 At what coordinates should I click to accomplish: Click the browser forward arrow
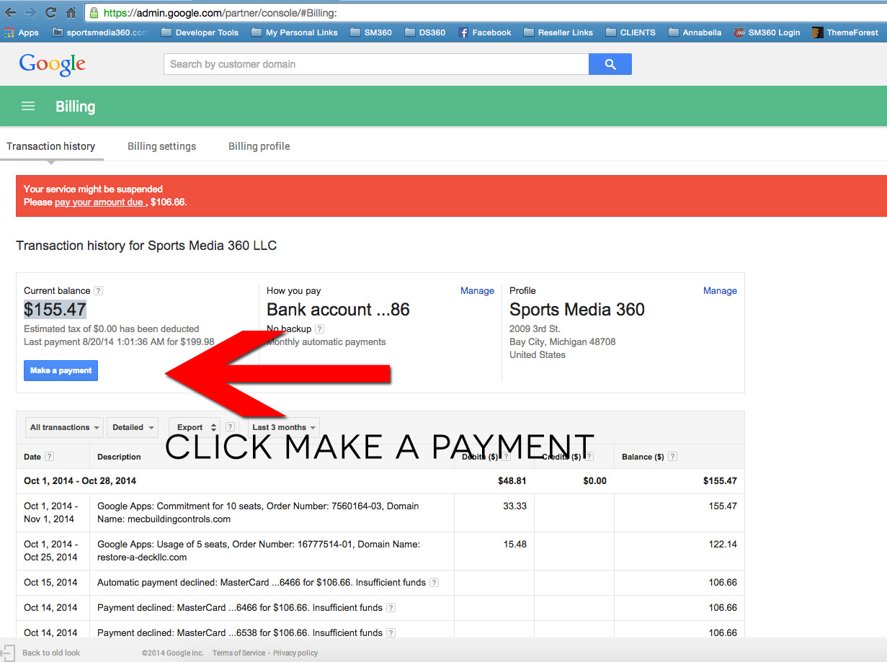[x=30, y=13]
